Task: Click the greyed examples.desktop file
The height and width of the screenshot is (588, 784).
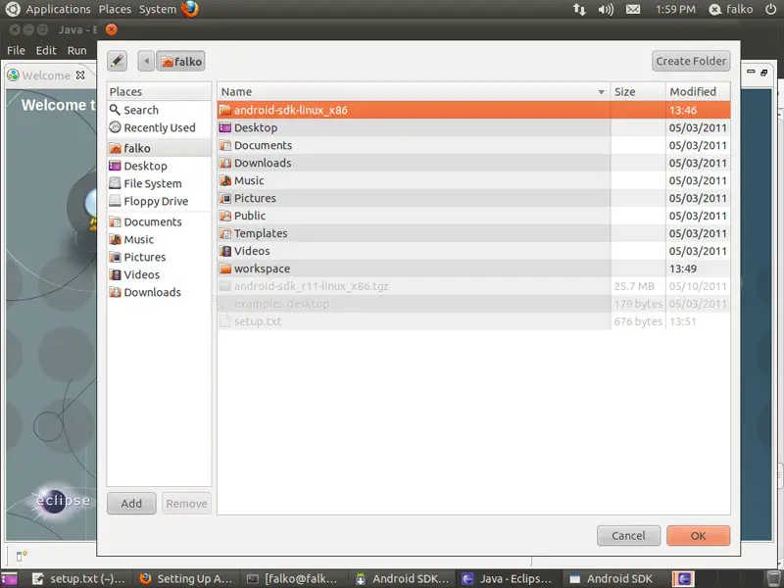Action: [x=473, y=304]
